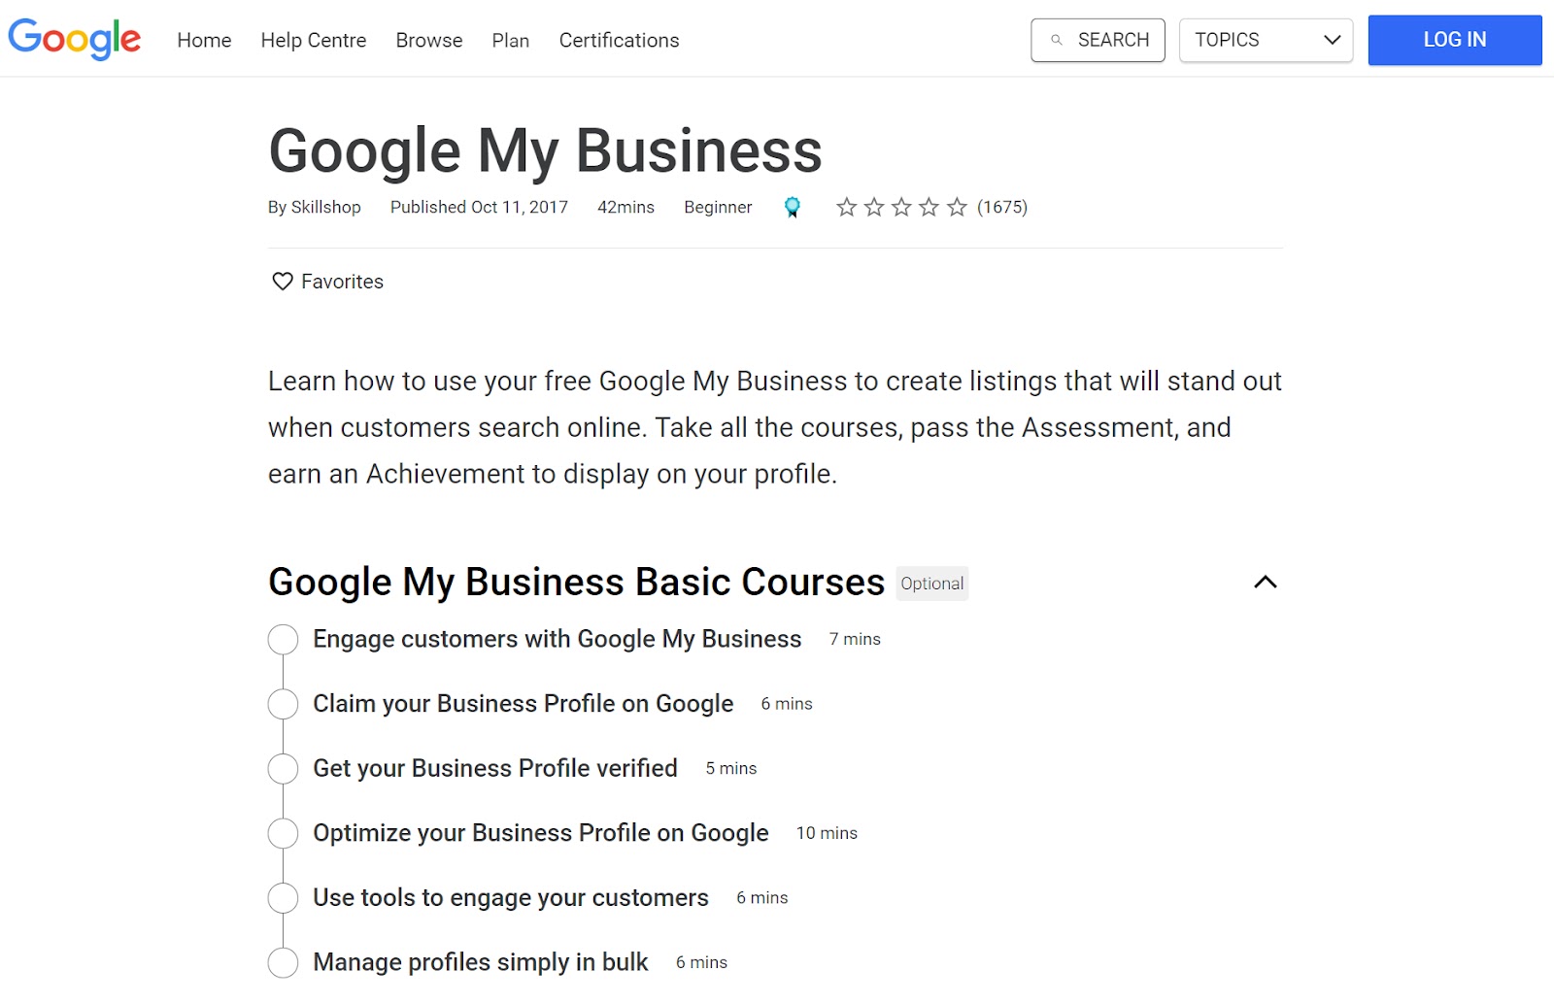Image resolution: width=1554 pixels, height=1003 pixels.
Task: Click the ratings count link showing 1675
Action: (x=1002, y=207)
